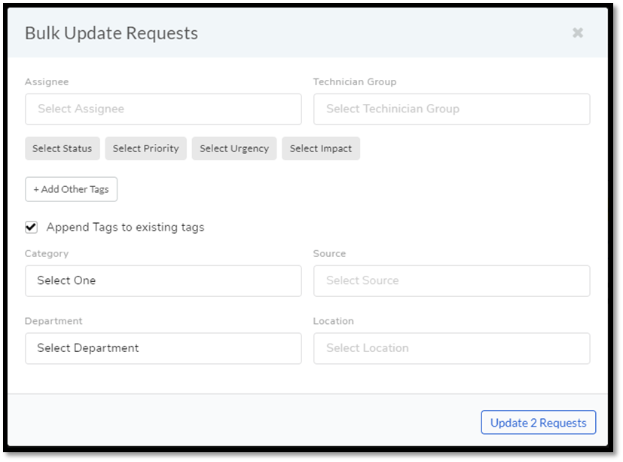Click the Select Status tag
The width and height of the screenshot is (623, 462).
coord(63,148)
